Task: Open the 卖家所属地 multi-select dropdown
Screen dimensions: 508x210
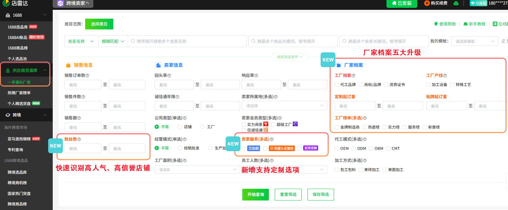Action: pos(284,105)
